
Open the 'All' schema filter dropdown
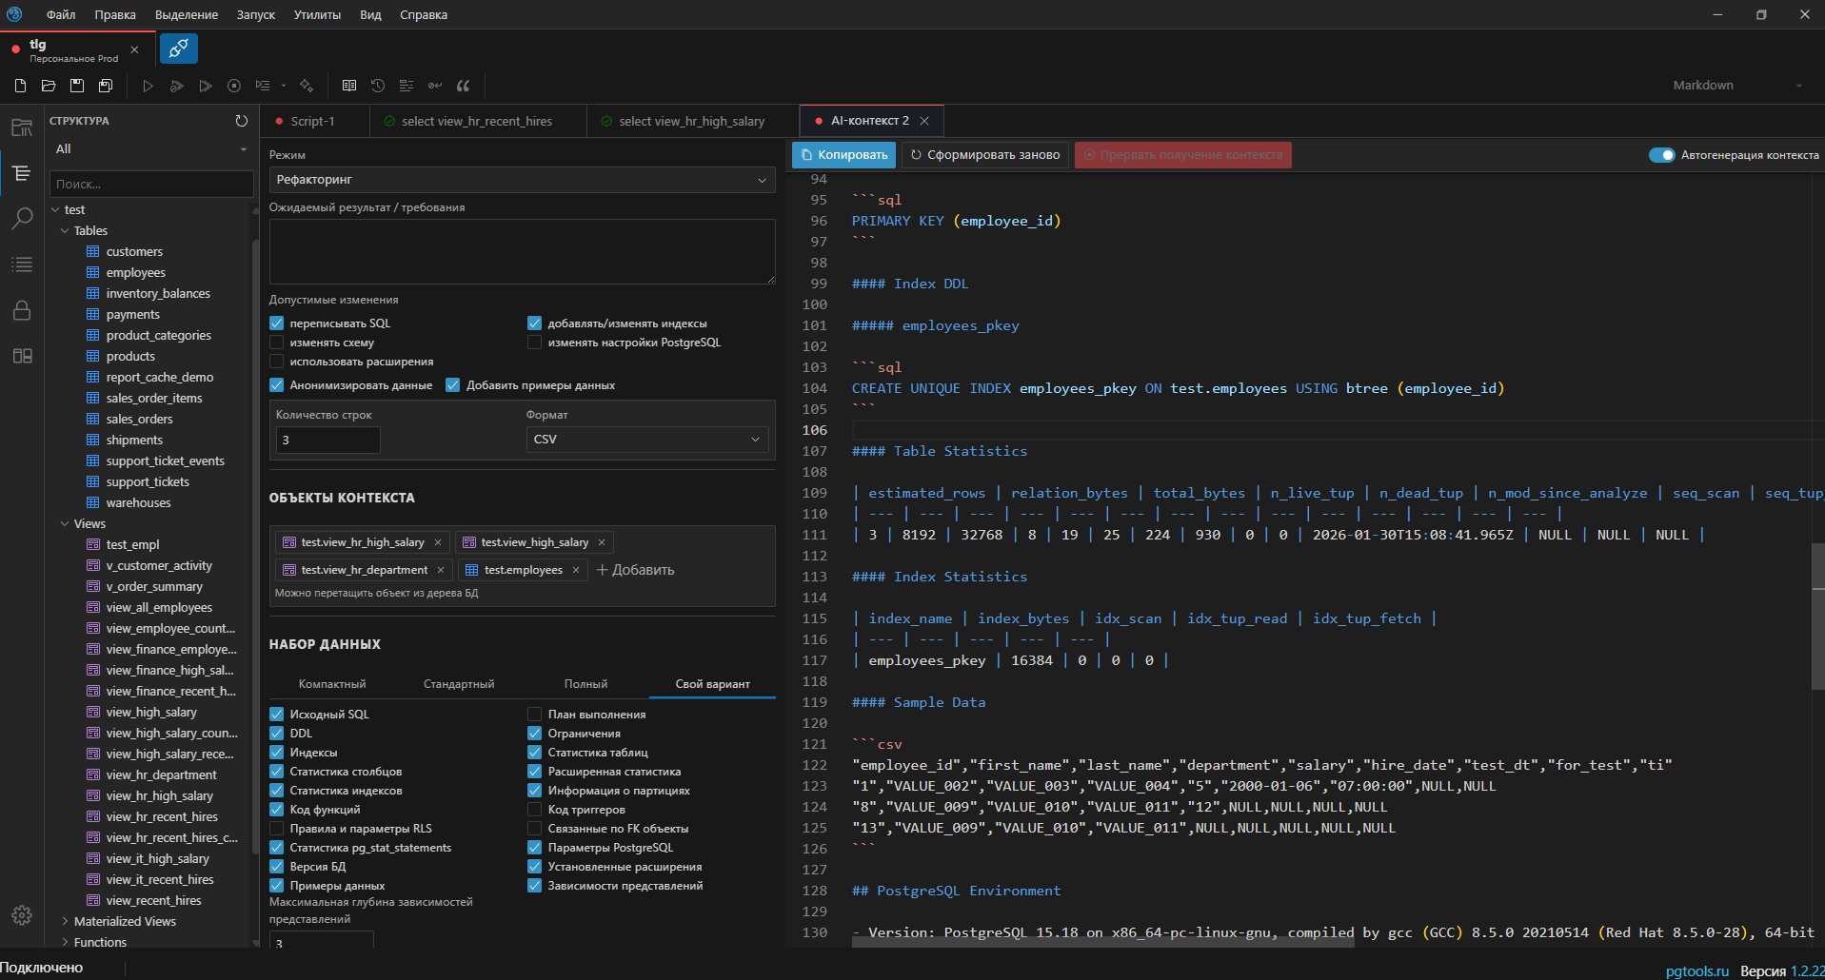tap(150, 149)
